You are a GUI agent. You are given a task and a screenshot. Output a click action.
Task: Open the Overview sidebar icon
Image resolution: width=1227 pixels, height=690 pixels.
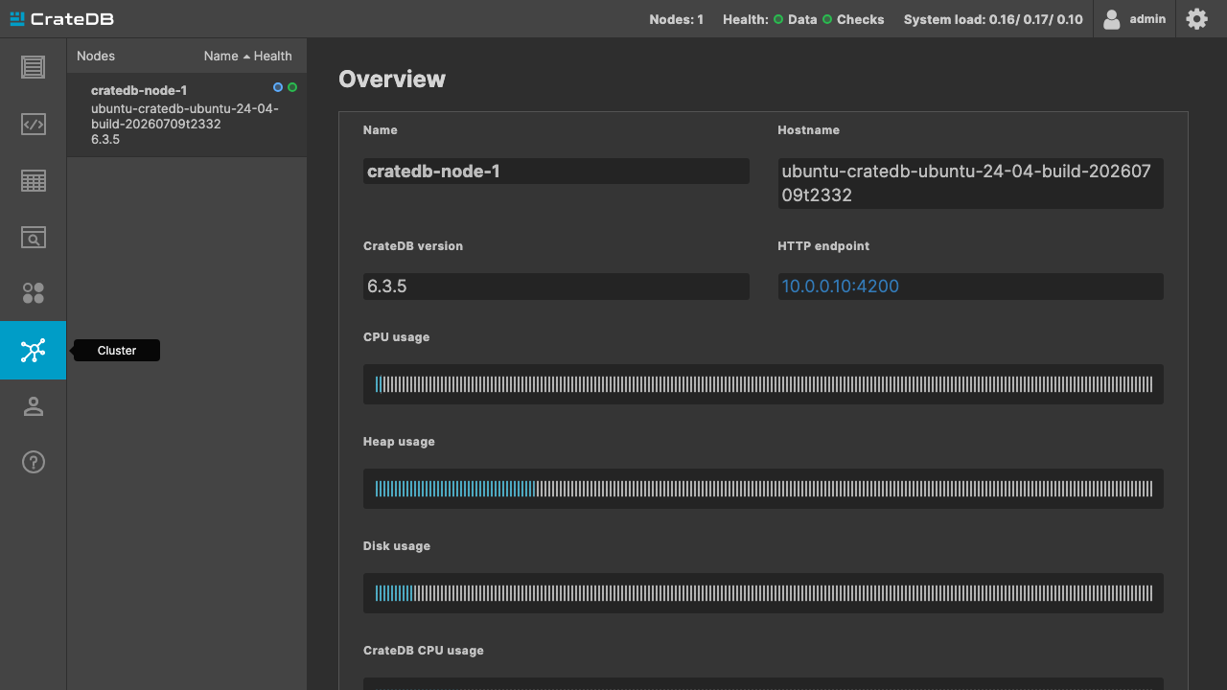[33, 67]
